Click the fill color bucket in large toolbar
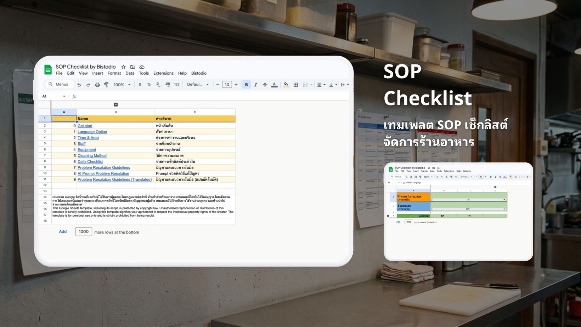The height and width of the screenshot is (327, 581). 286,85
